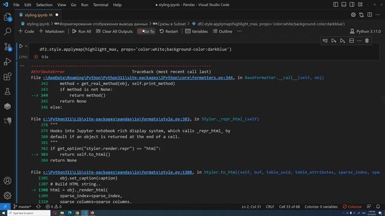Open the Explorer view in activity bar
This screenshot has width=385, height=216.
[7, 17]
